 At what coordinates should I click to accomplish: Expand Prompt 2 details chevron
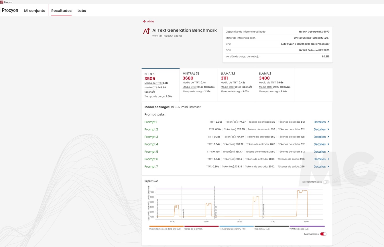click(x=328, y=129)
